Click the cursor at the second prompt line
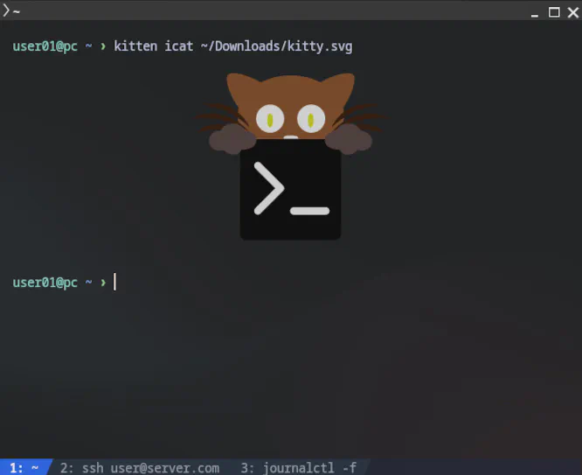582x475 pixels. pyautogui.click(x=114, y=282)
